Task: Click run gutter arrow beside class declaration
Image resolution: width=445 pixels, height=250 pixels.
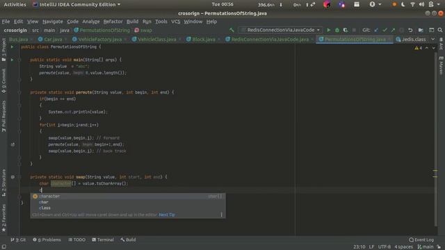Action: point(12,47)
